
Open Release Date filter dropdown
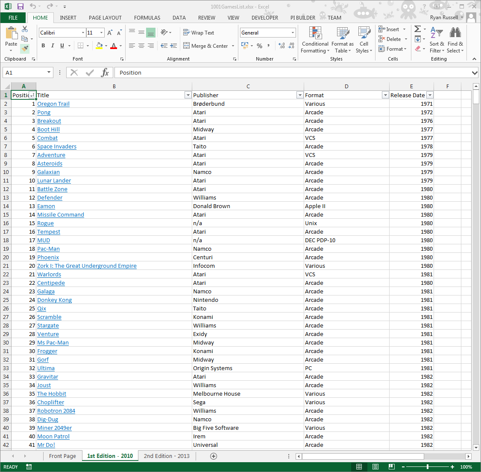point(430,95)
